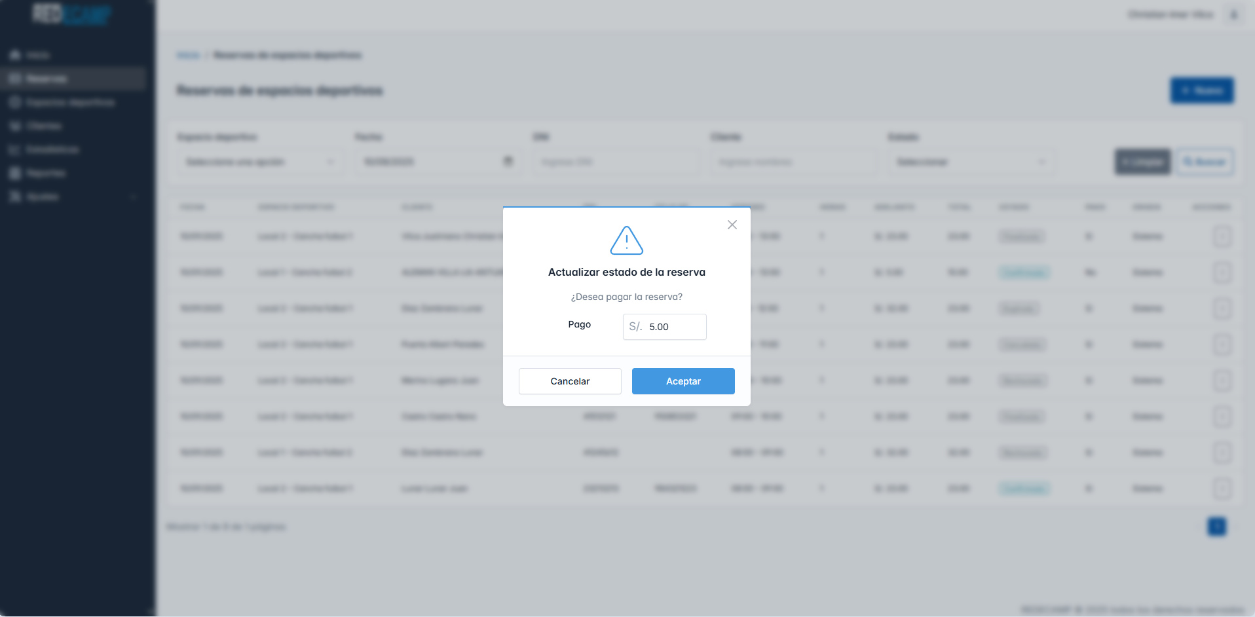This screenshot has width=1255, height=617.
Task: Click the Inicio home icon in sidebar
Action: 15,55
